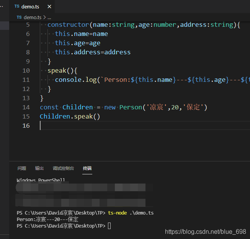
Task: Select the demo.ts editor tab
Action: coord(32,7)
